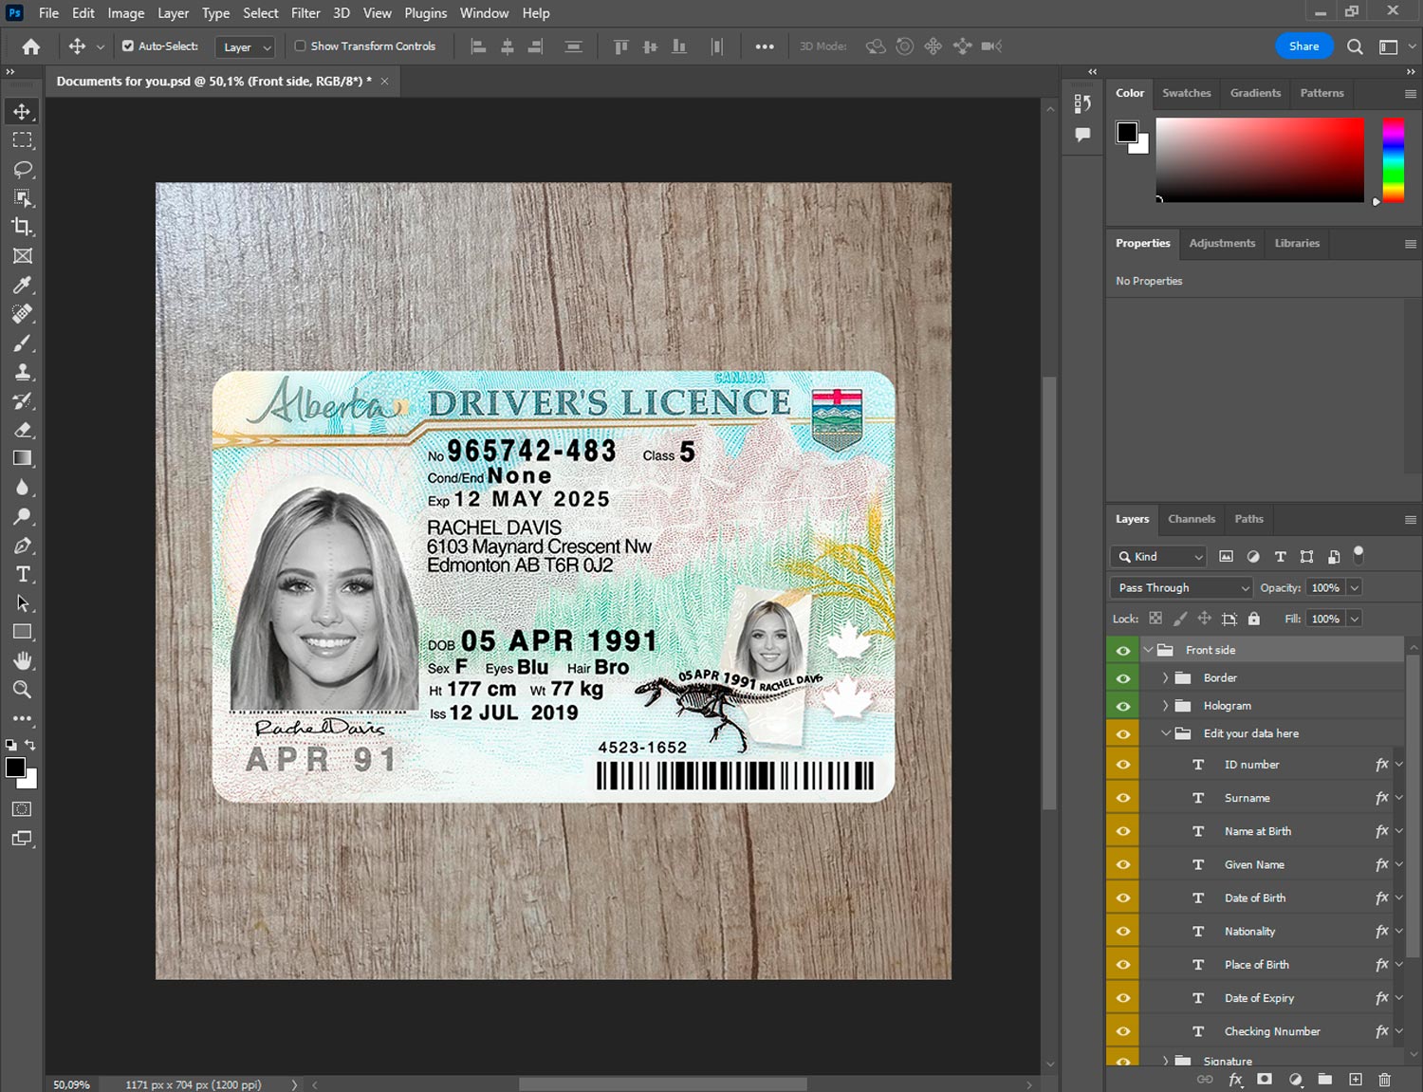1423x1092 pixels.
Task: Open the Adjustments panel tab
Action: tap(1221, 243)
